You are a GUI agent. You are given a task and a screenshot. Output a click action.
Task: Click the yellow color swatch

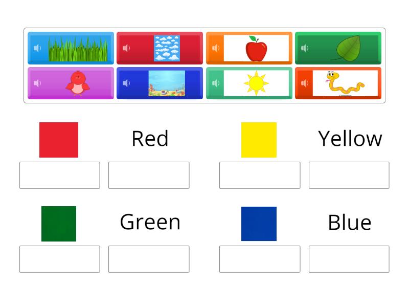click(x=259, y=139)
